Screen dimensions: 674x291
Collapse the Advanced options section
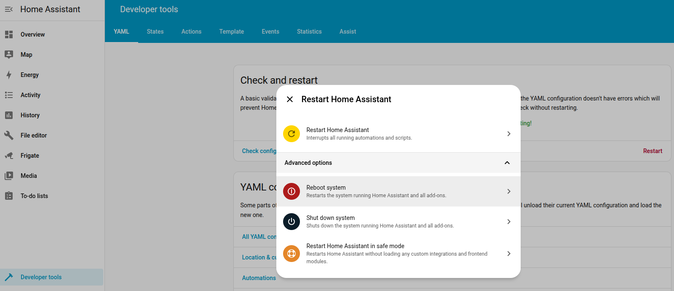[507, 163]
